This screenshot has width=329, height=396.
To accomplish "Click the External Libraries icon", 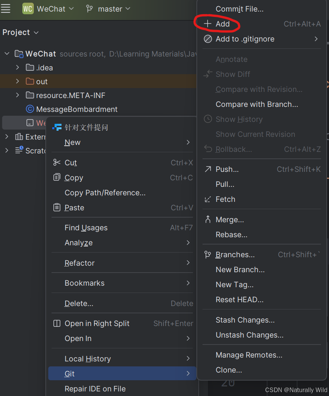I will 19,136.
